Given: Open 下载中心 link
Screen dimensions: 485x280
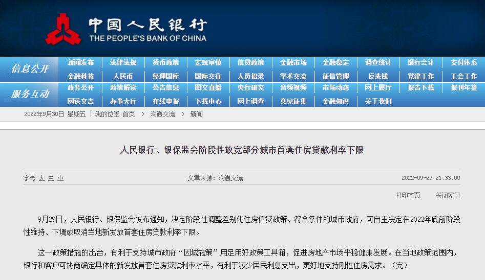Looking at the screenshot, I should tap(208, 101).
